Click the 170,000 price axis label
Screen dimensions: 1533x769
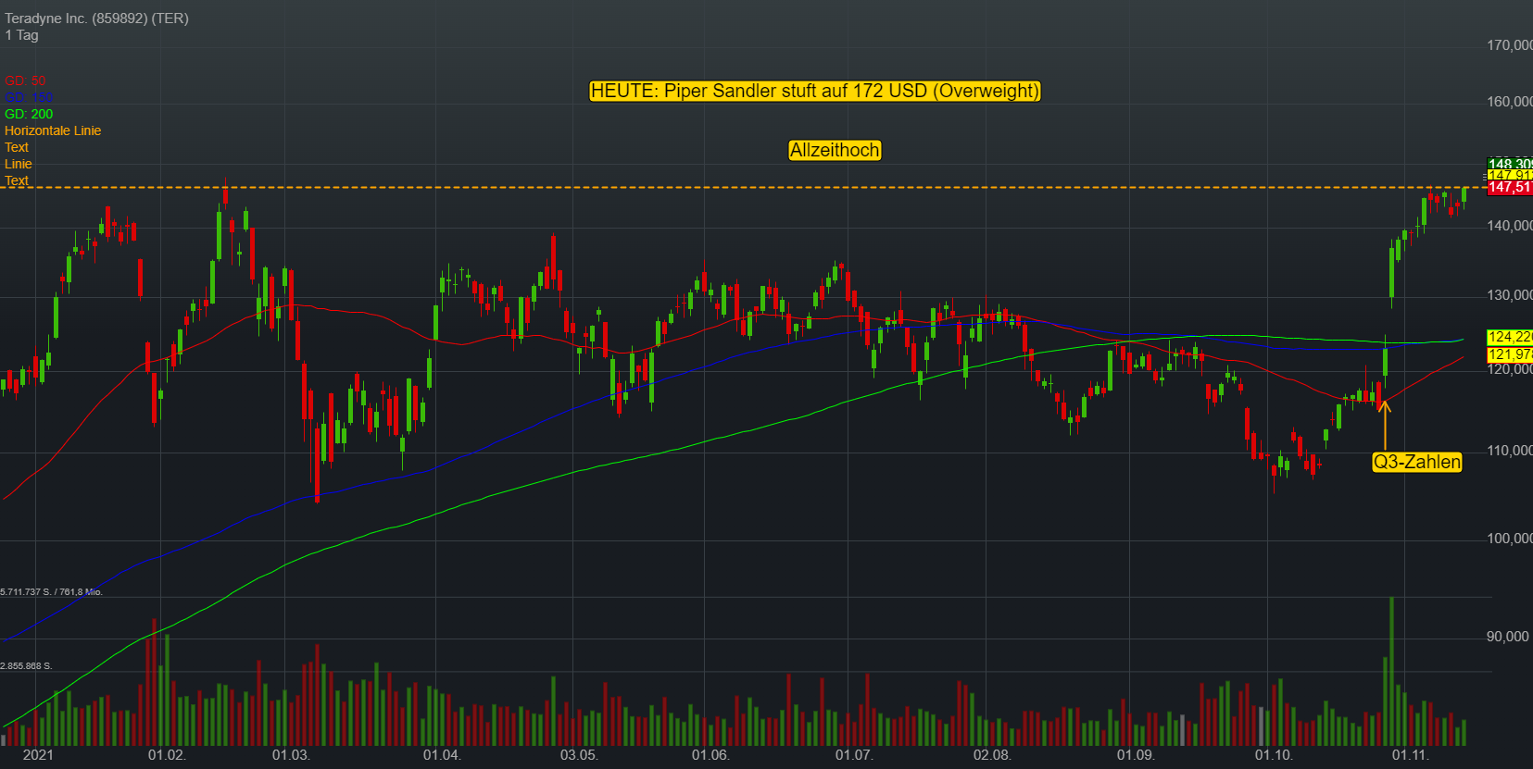point(1510,45)
